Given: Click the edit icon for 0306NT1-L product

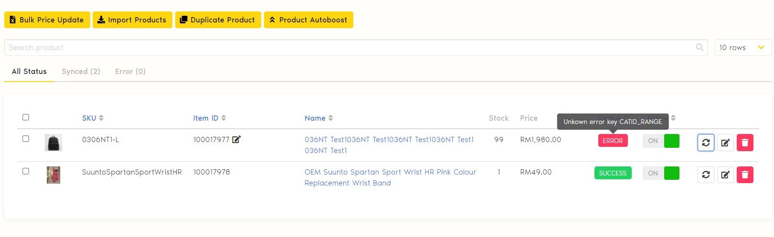Looking at the screenshot, I should (x=725, y=143).
